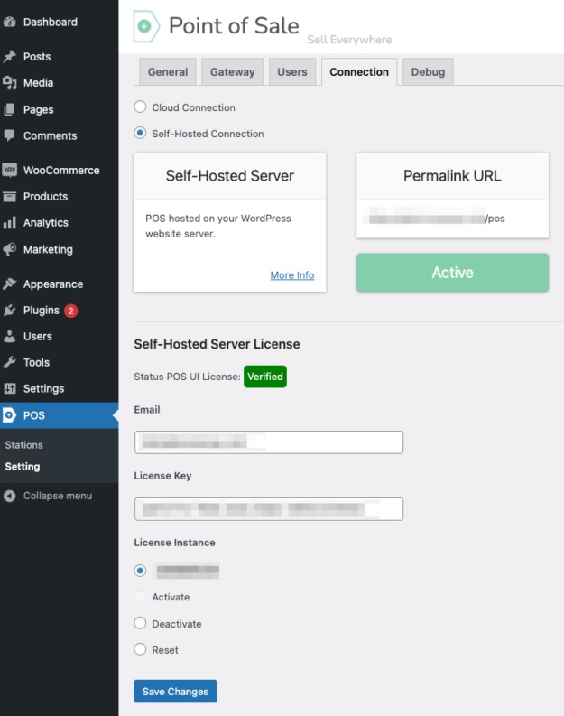
Task: Click the Products archive box icon
Action: [x=10, y=196]
